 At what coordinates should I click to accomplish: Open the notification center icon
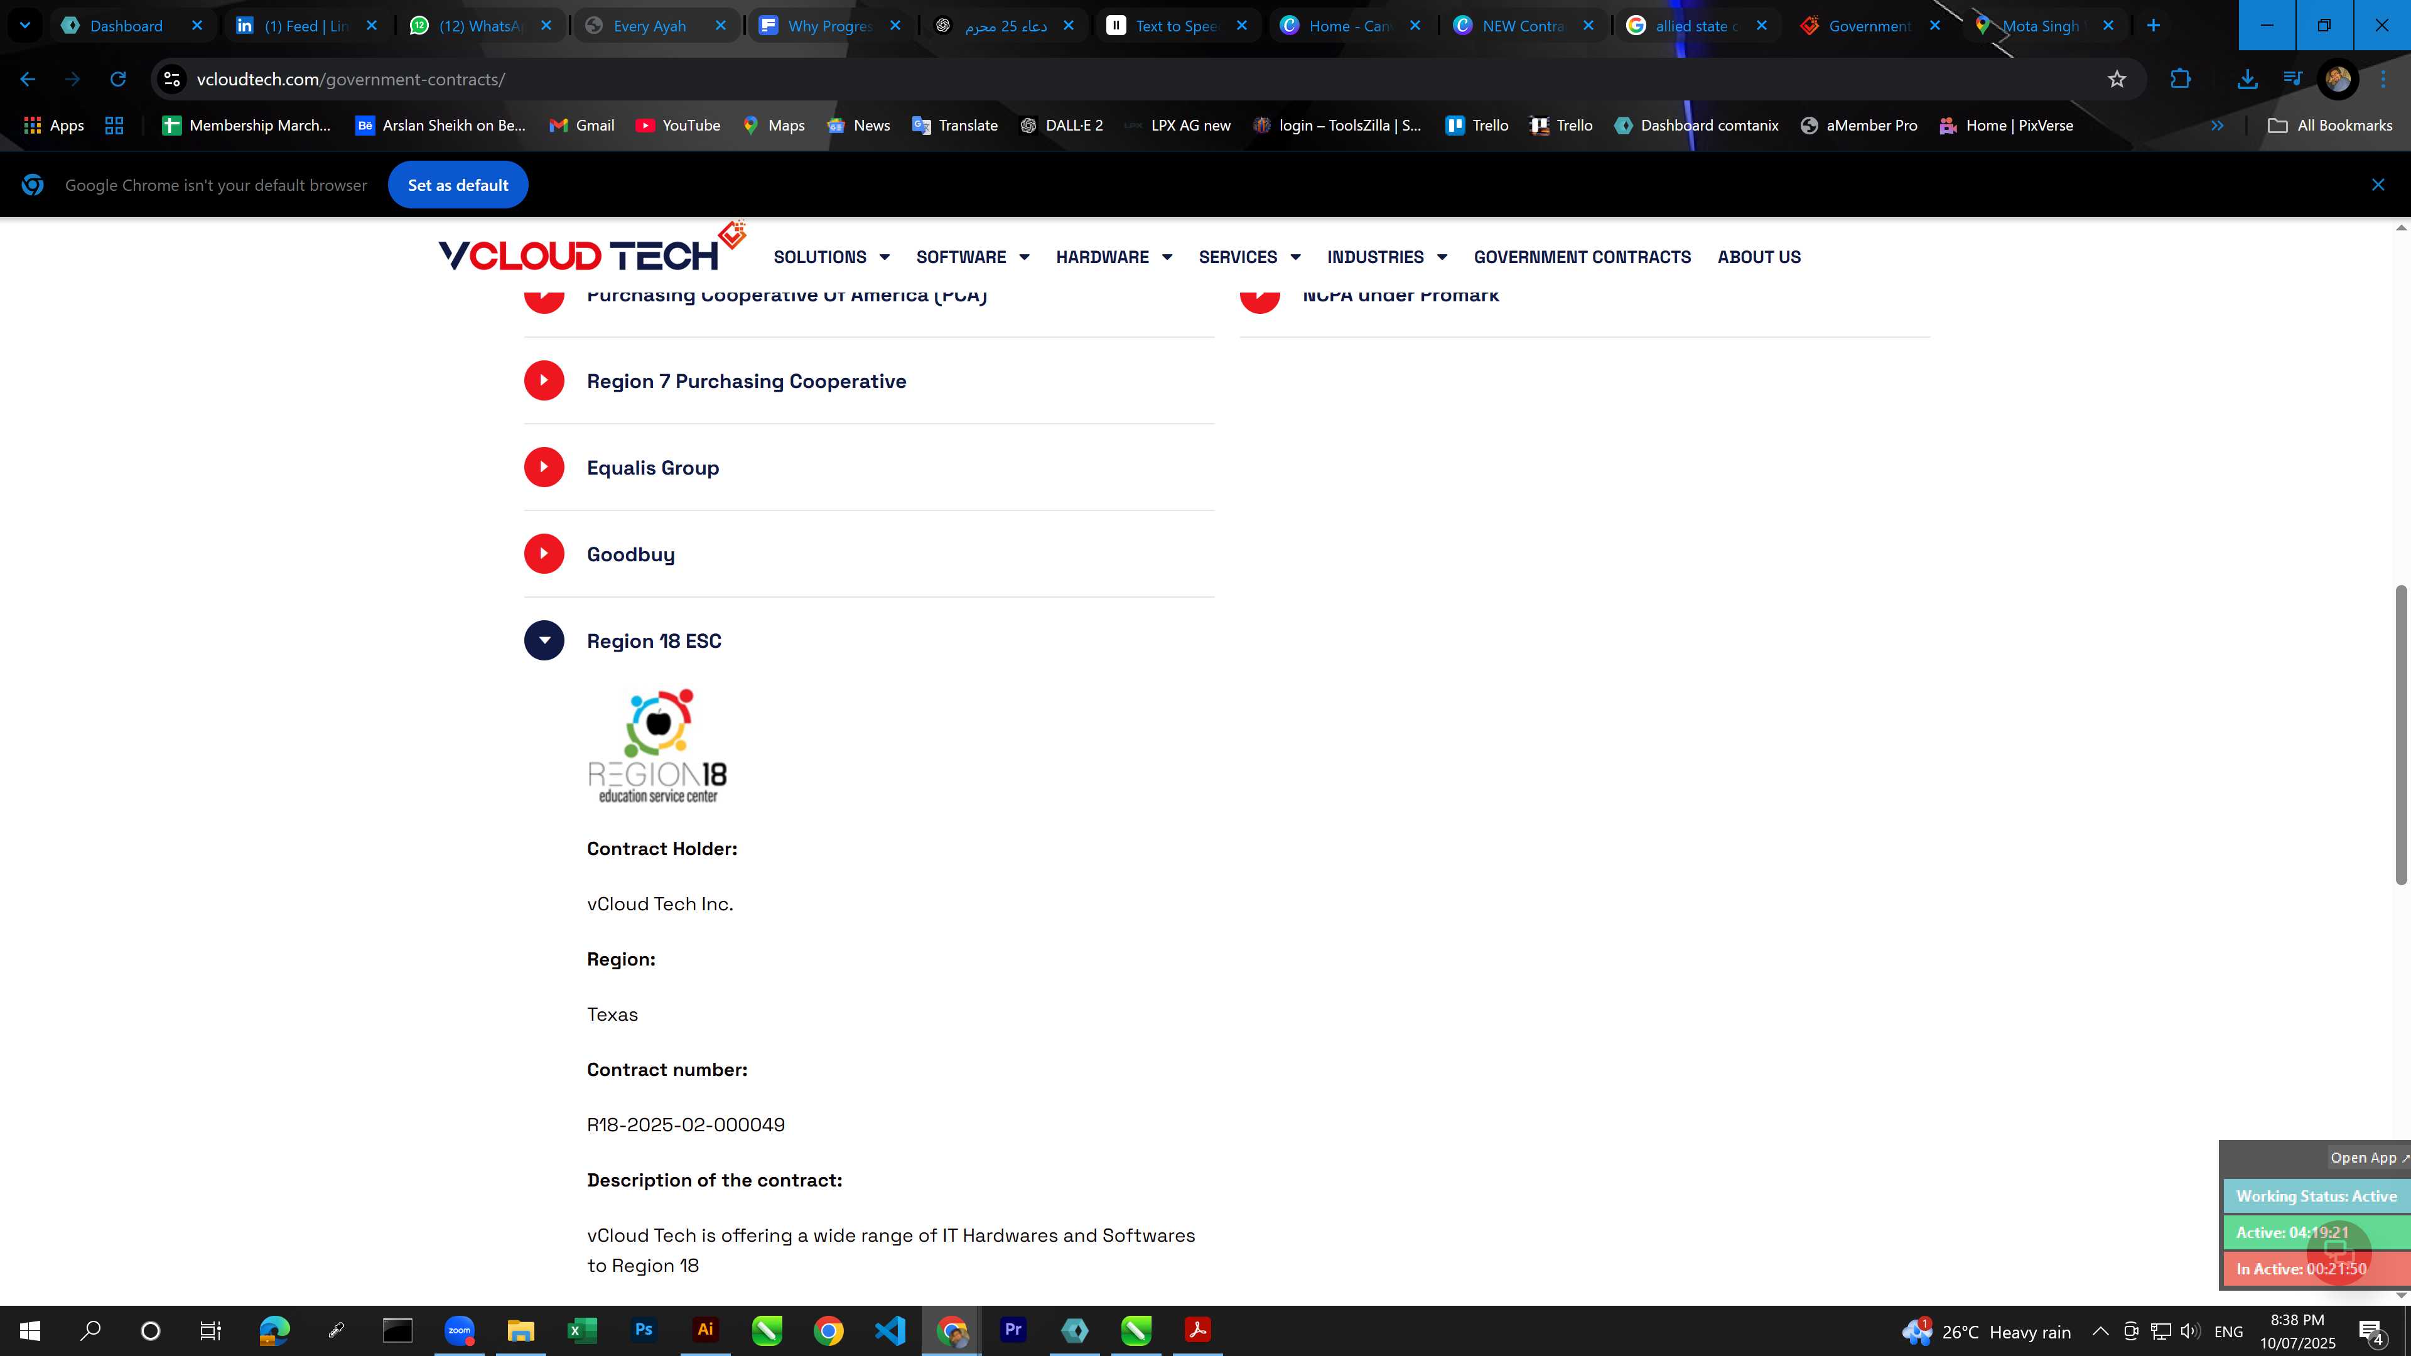[2373, 1332]
